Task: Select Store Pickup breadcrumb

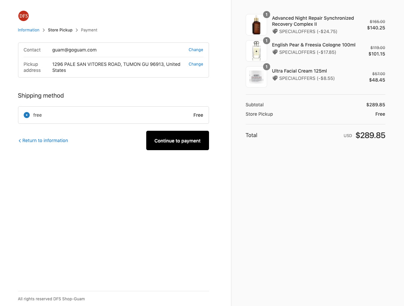Action: click(60, 30)
